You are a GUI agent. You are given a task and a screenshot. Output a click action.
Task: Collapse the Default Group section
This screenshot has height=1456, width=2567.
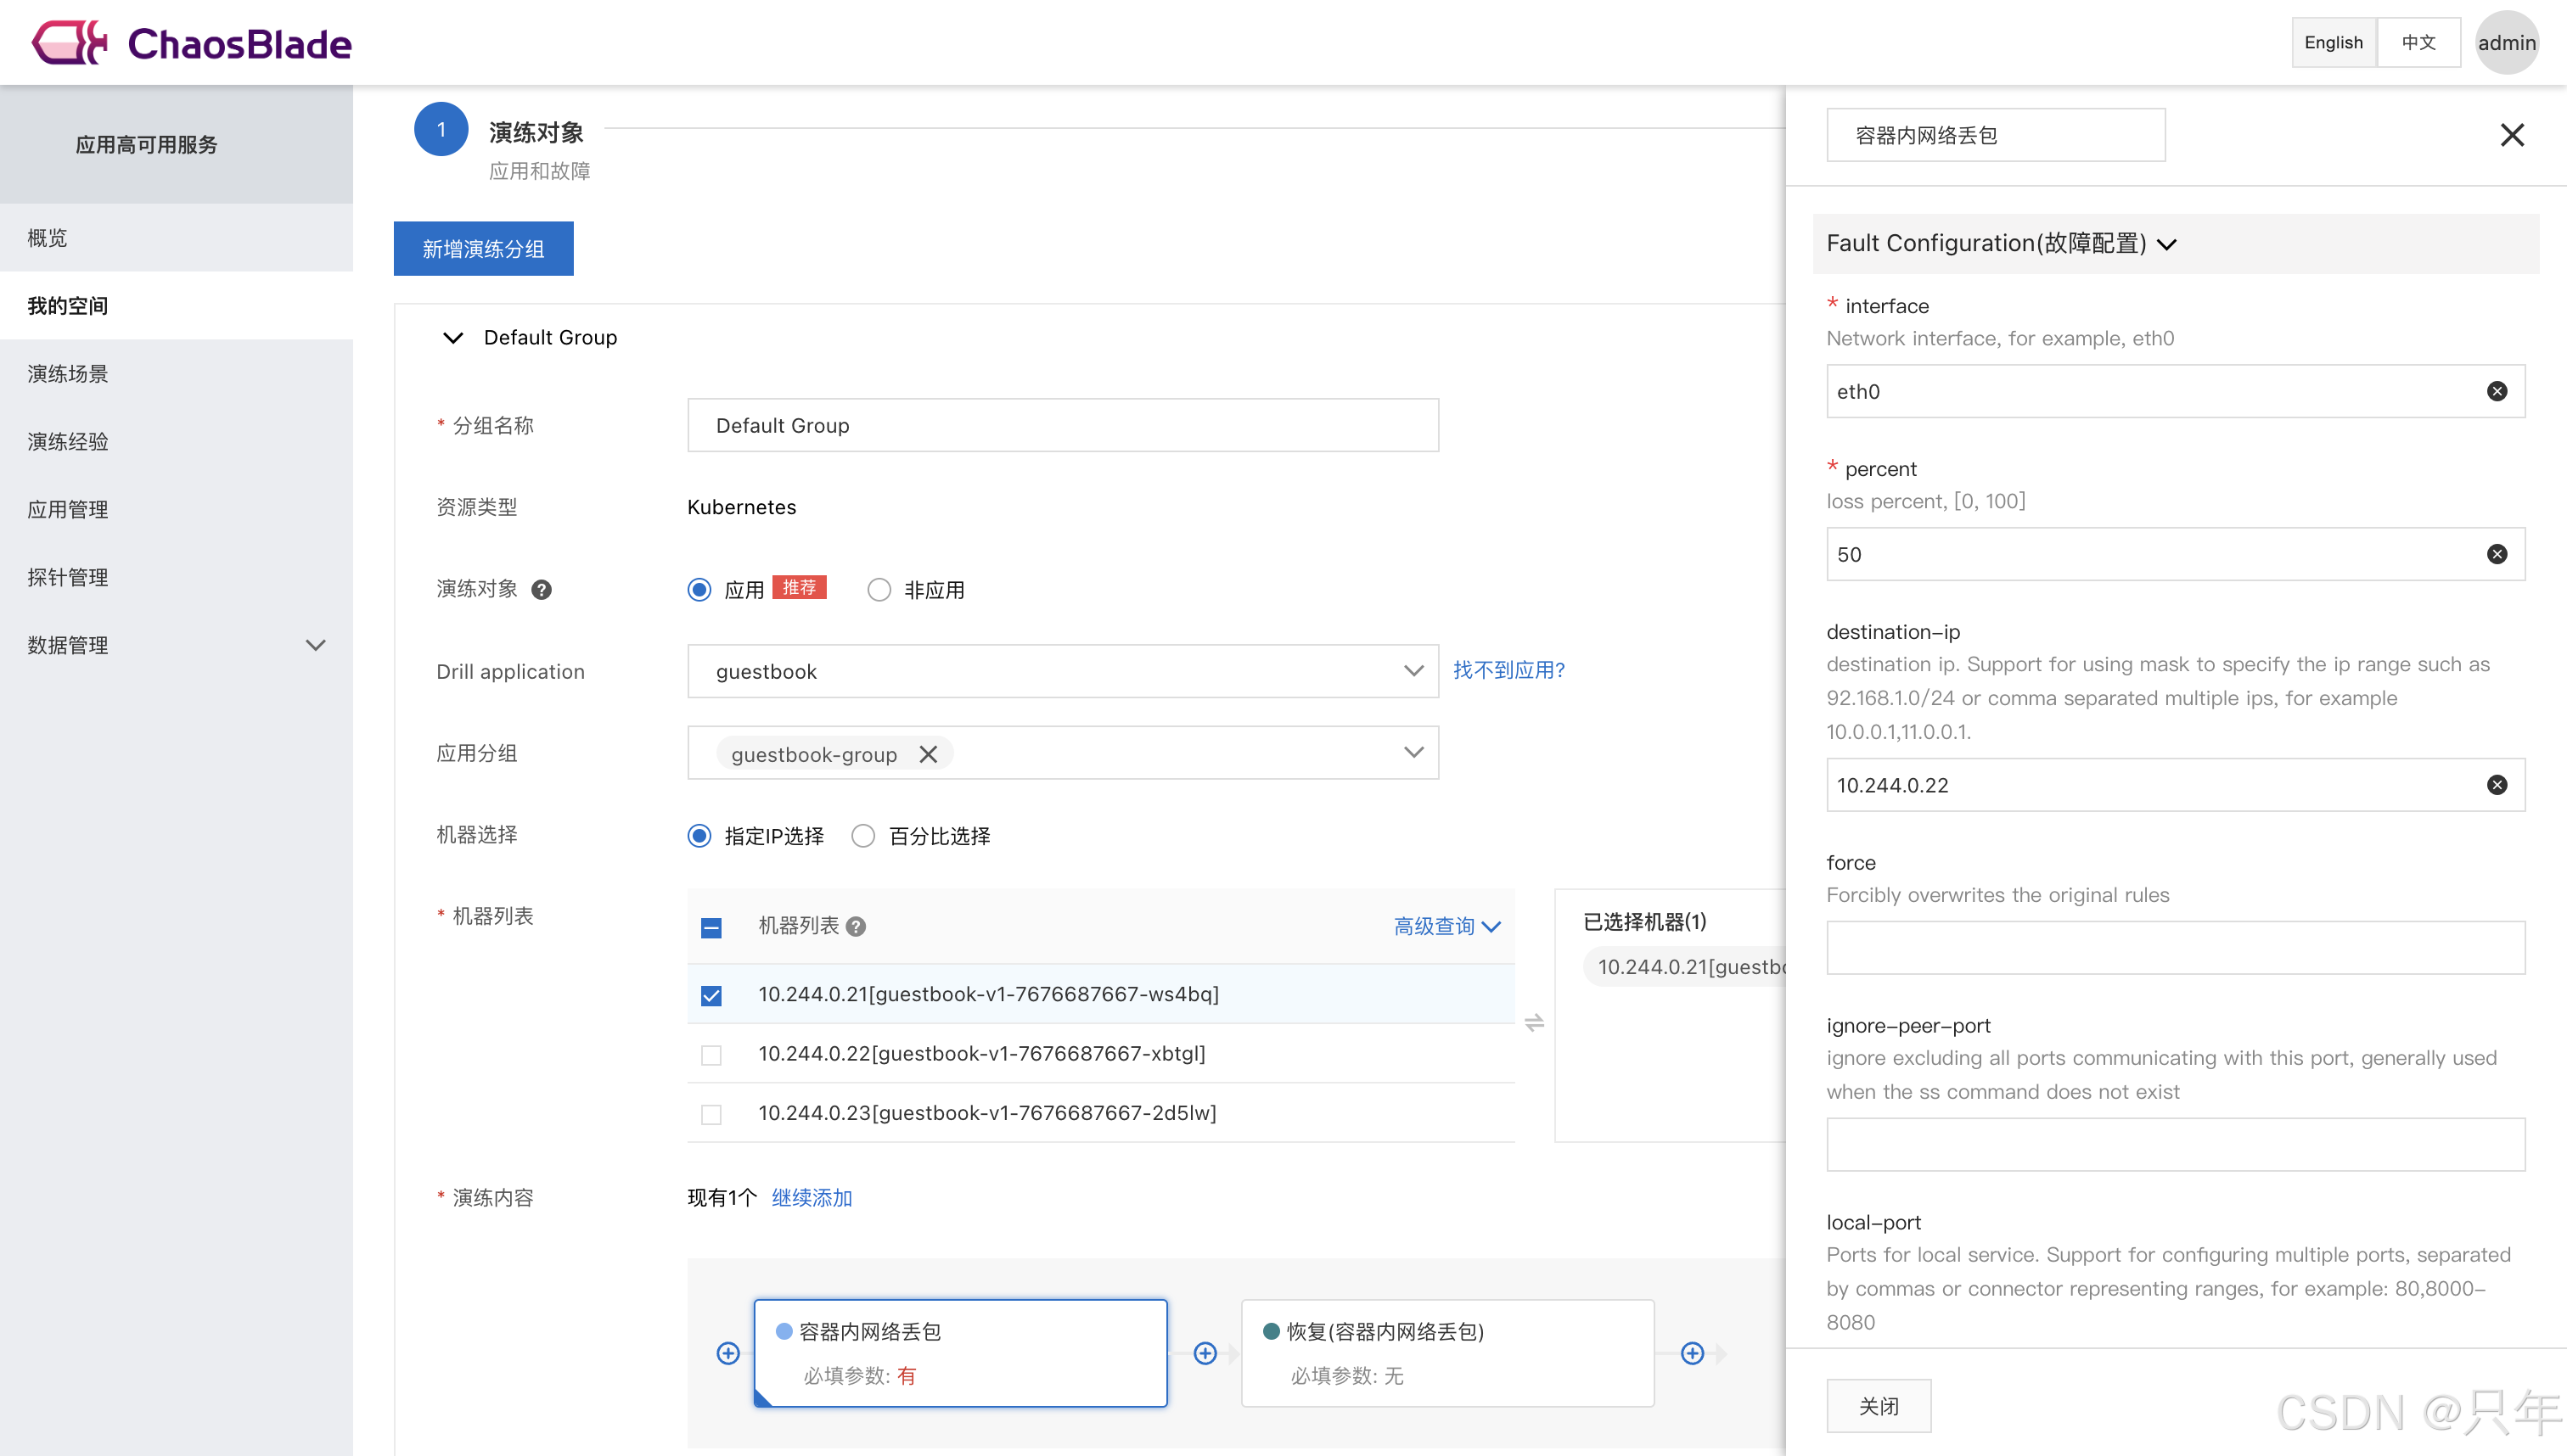tap(453, 338)
